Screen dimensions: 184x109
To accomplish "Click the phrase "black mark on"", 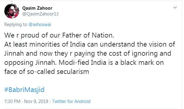I will tap(142, 62).
